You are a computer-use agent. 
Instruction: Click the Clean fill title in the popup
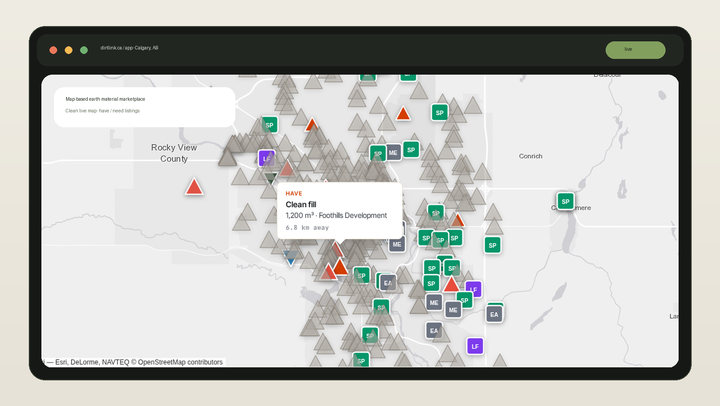click(x=301, y=205)
